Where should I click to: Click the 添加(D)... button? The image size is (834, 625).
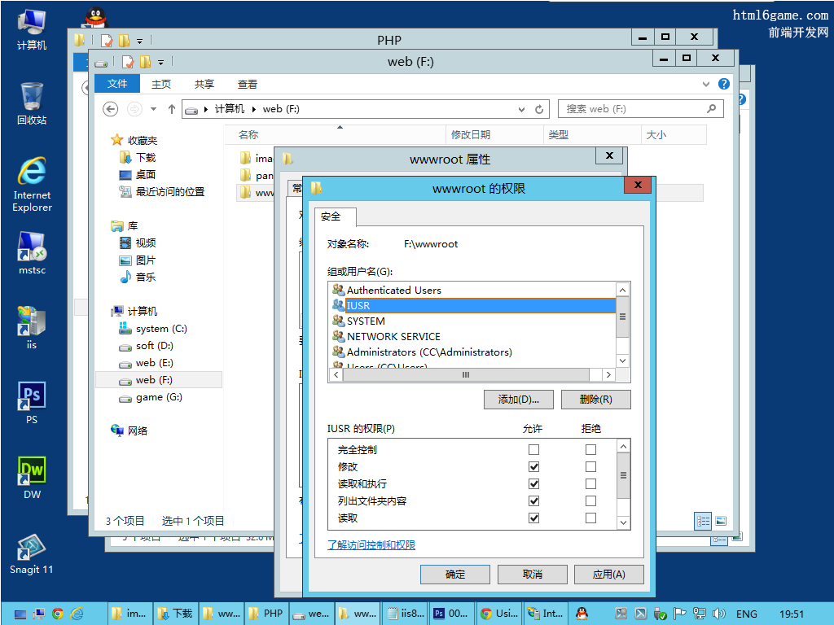[518, 400]
